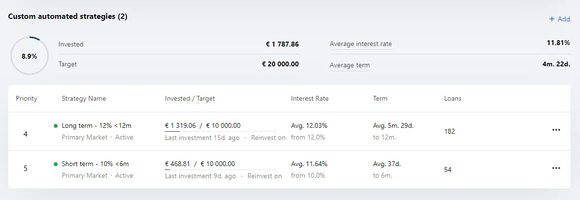The image size is (580, 200).
Task: Click the Strategy Name column header
Action: [x=84, y=98]
